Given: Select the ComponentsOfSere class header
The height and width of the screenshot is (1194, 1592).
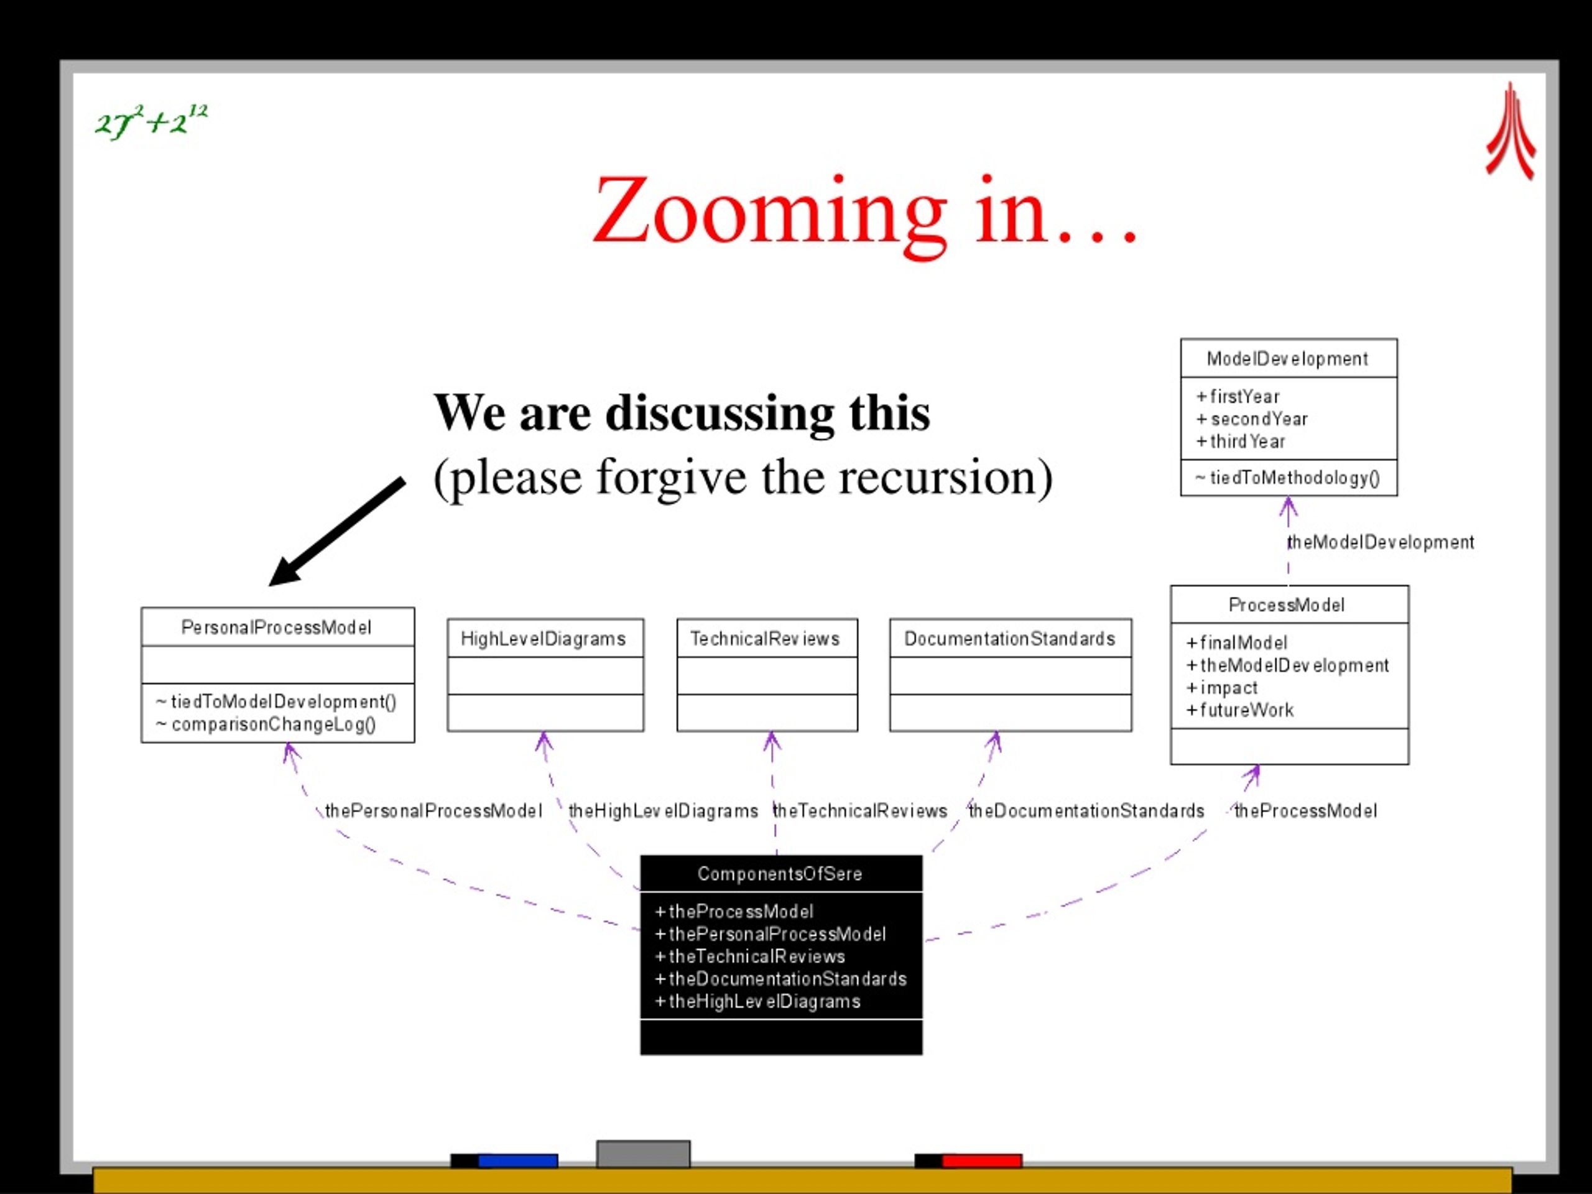Looking at the screenshot, I should [x=781, y=874].
